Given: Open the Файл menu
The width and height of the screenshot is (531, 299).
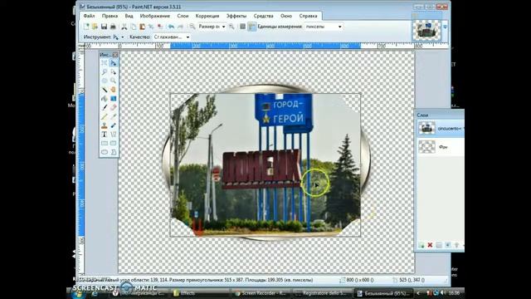Looking at the screenshot, I should [x=89, y=16].
